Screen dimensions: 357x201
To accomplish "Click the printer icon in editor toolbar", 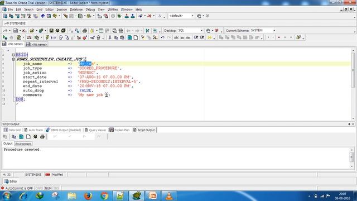I will [x=84, y=31].
